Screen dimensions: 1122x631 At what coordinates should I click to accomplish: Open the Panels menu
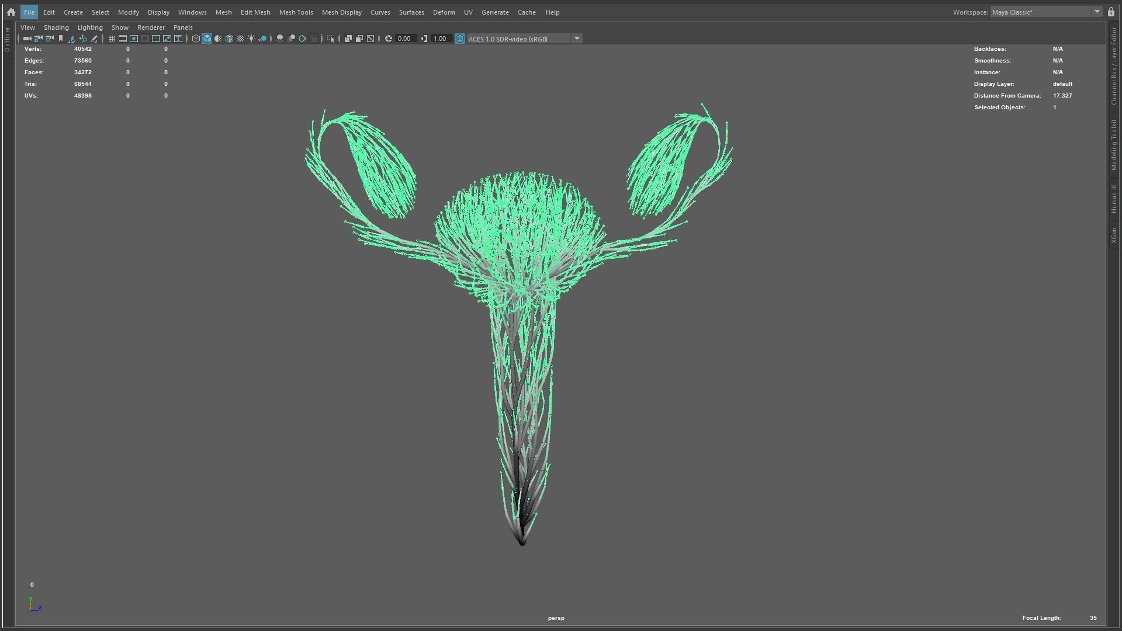tap(183, 27)
